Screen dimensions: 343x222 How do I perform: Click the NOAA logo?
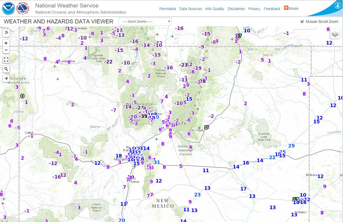(8, 8)
